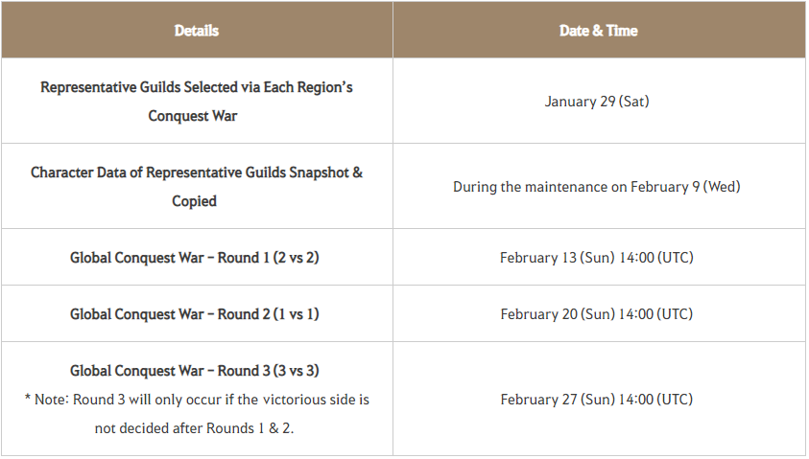Click February 20 (Sun) 14:00 (UTC) cell

point(599,313)
